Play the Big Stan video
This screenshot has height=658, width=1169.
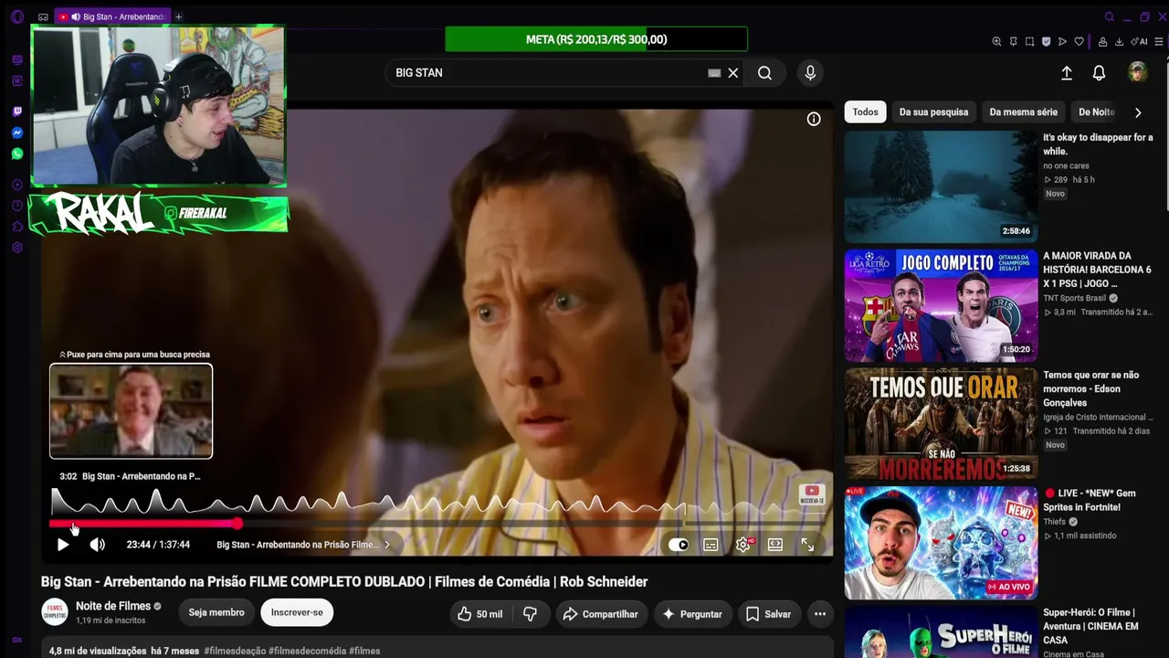[63, 545]
